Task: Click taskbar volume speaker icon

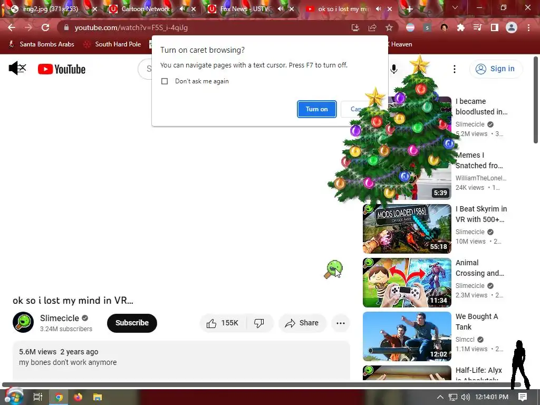Action: [465, 397]
